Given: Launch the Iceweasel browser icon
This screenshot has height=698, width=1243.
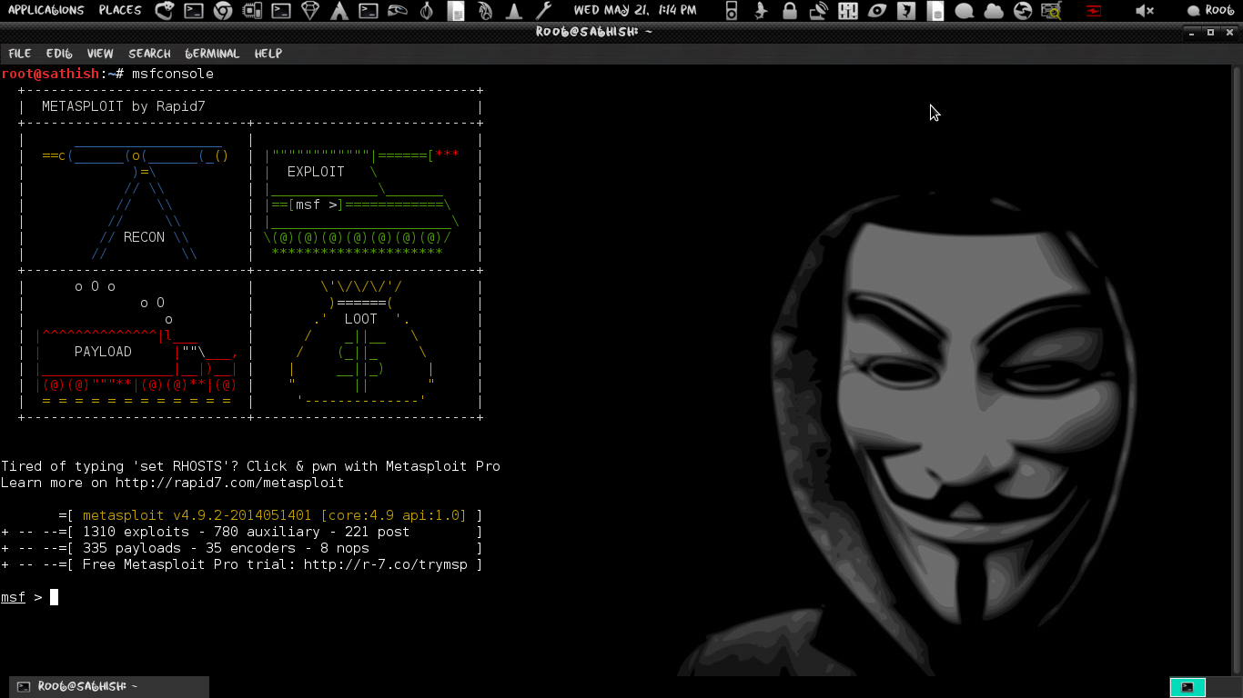Looking at the screenshot, I should pyautogui.click(x=164, y=11).
